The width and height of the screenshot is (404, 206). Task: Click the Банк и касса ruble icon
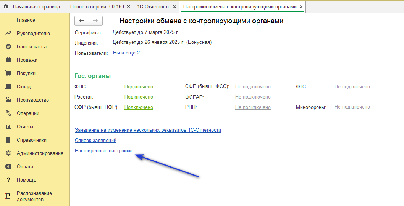8,46
